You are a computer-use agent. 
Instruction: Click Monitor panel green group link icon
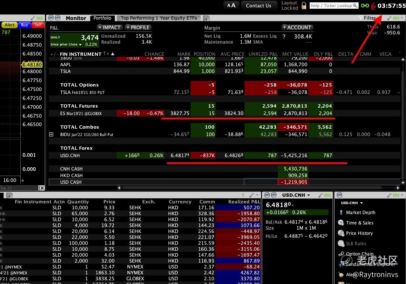pyautogui.click(x=396, y=18)
